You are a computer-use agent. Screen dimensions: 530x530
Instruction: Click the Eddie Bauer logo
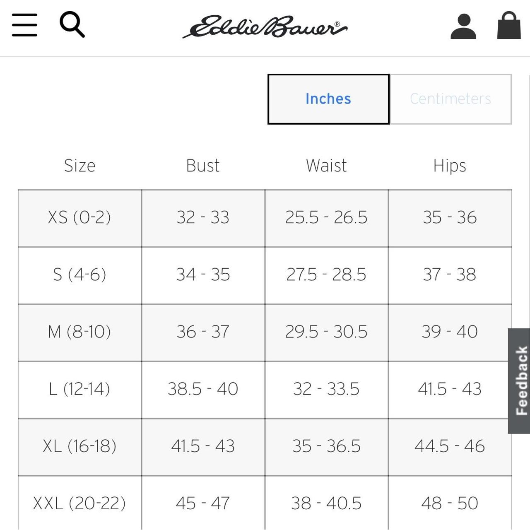click(x=265, y=27)
